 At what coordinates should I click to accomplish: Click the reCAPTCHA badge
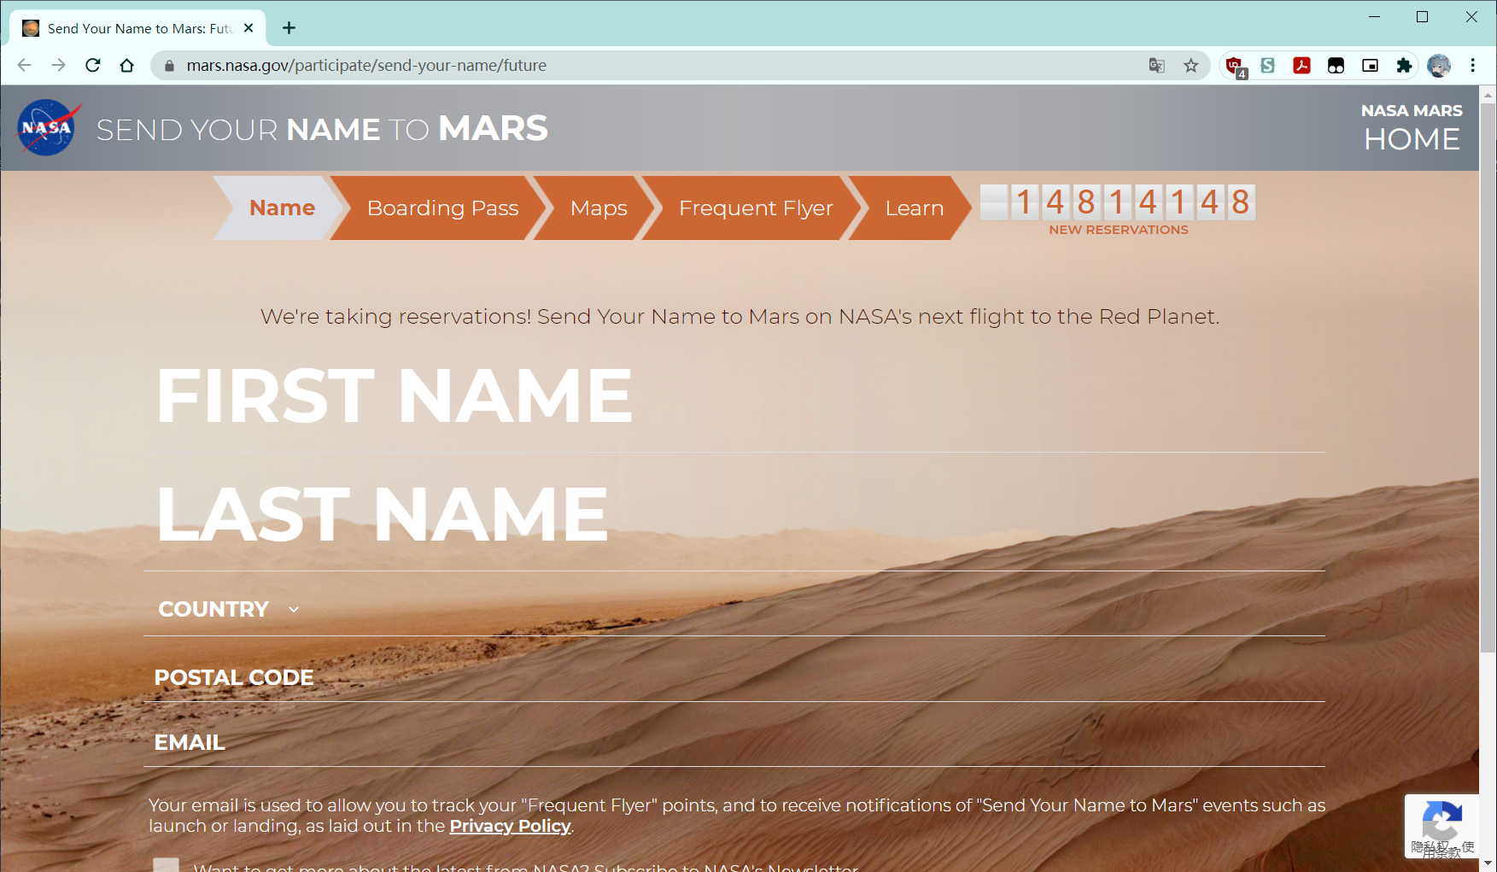[1442, 826]
